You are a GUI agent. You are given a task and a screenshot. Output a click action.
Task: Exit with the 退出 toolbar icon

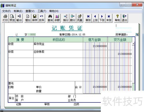(124, 18)
